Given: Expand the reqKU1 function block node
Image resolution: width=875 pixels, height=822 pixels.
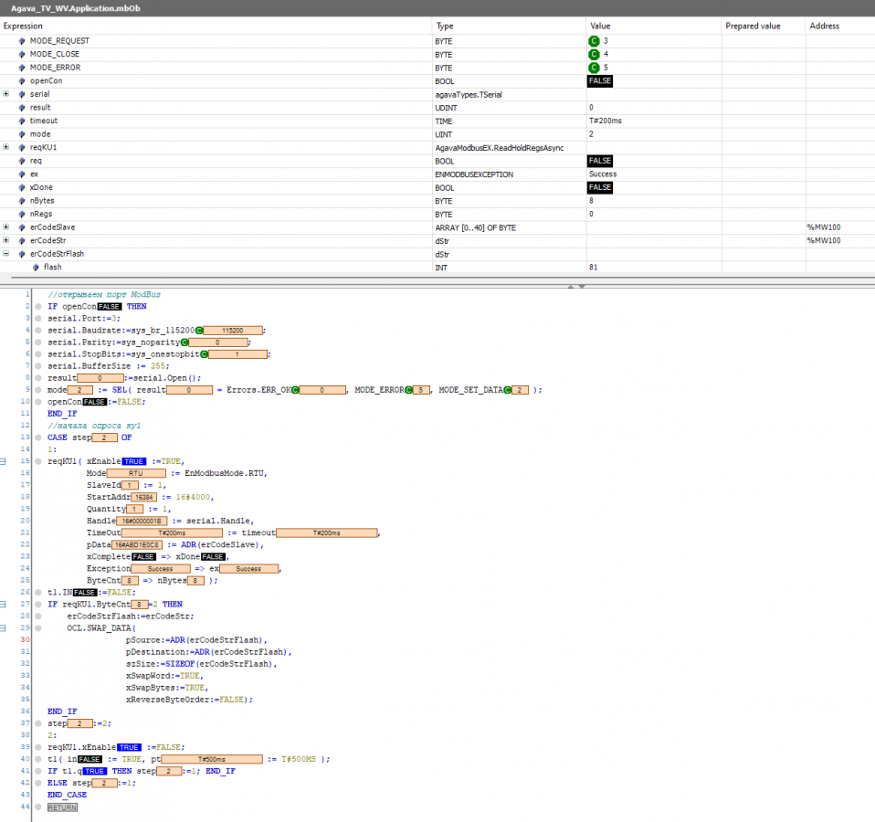Looking at the screenshot, I should (x=6, y=147).
